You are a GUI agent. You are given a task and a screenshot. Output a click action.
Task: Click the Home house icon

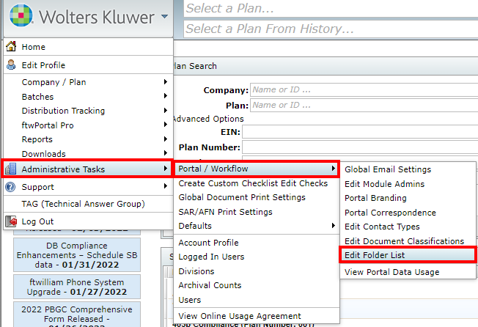pyautogui.click(x=11, y=47)
